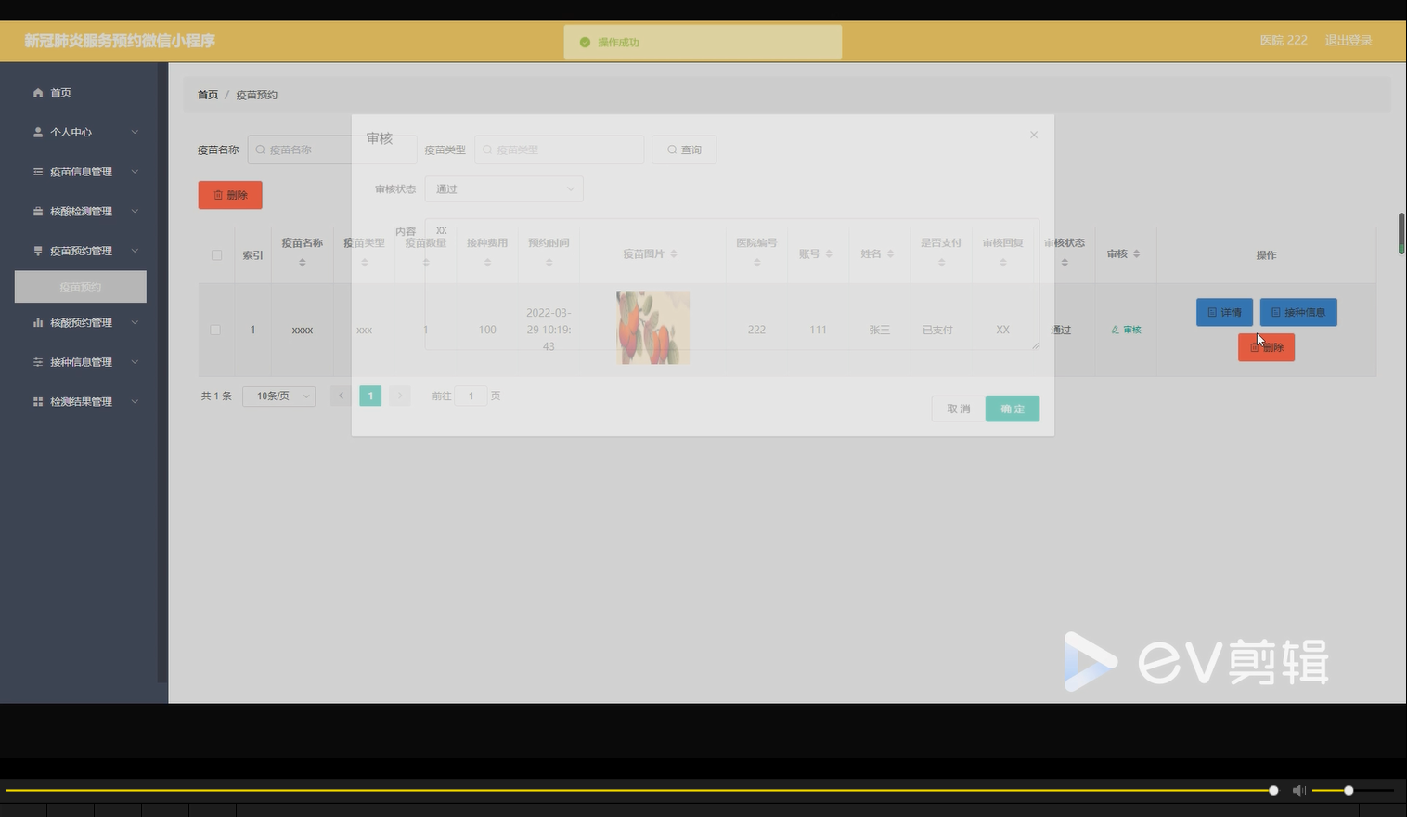Sort table by 疫苗名称 column

pos(303,263)
